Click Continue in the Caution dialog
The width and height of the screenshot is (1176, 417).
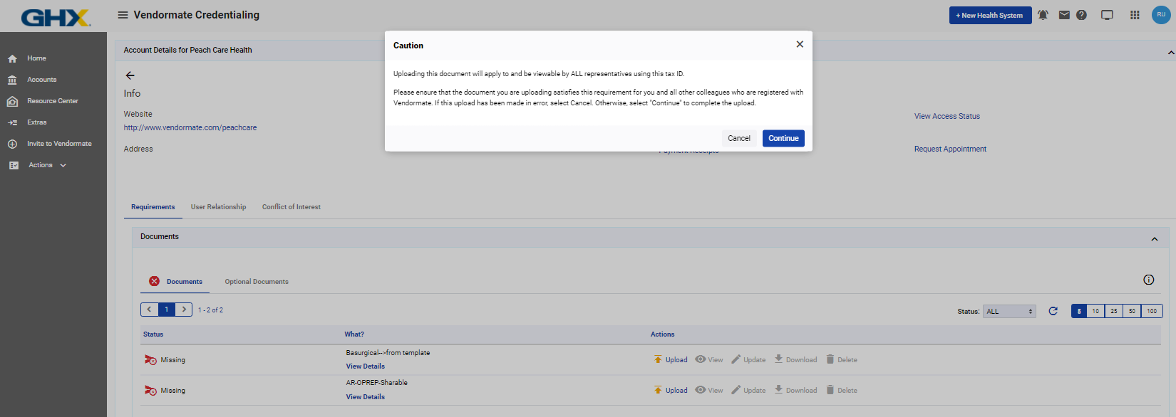[783, 138]
